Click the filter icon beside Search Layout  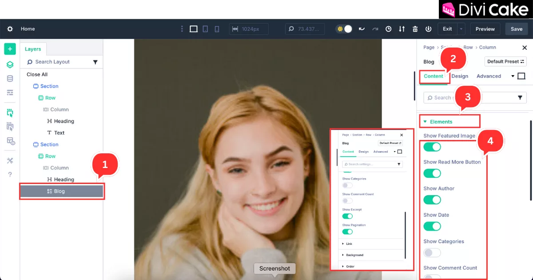click(x=95, y=62)
